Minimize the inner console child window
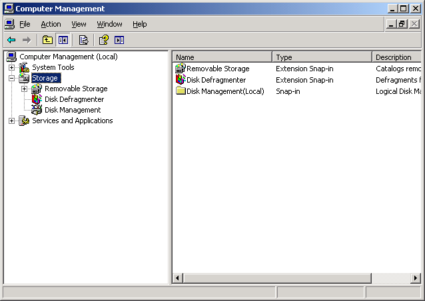 point(390,24)
